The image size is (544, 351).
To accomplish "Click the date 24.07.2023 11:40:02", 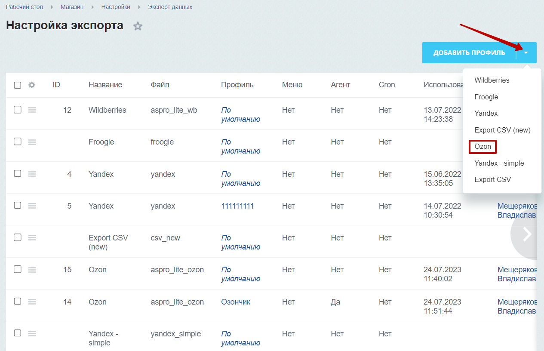I will [x=443, y=274].
